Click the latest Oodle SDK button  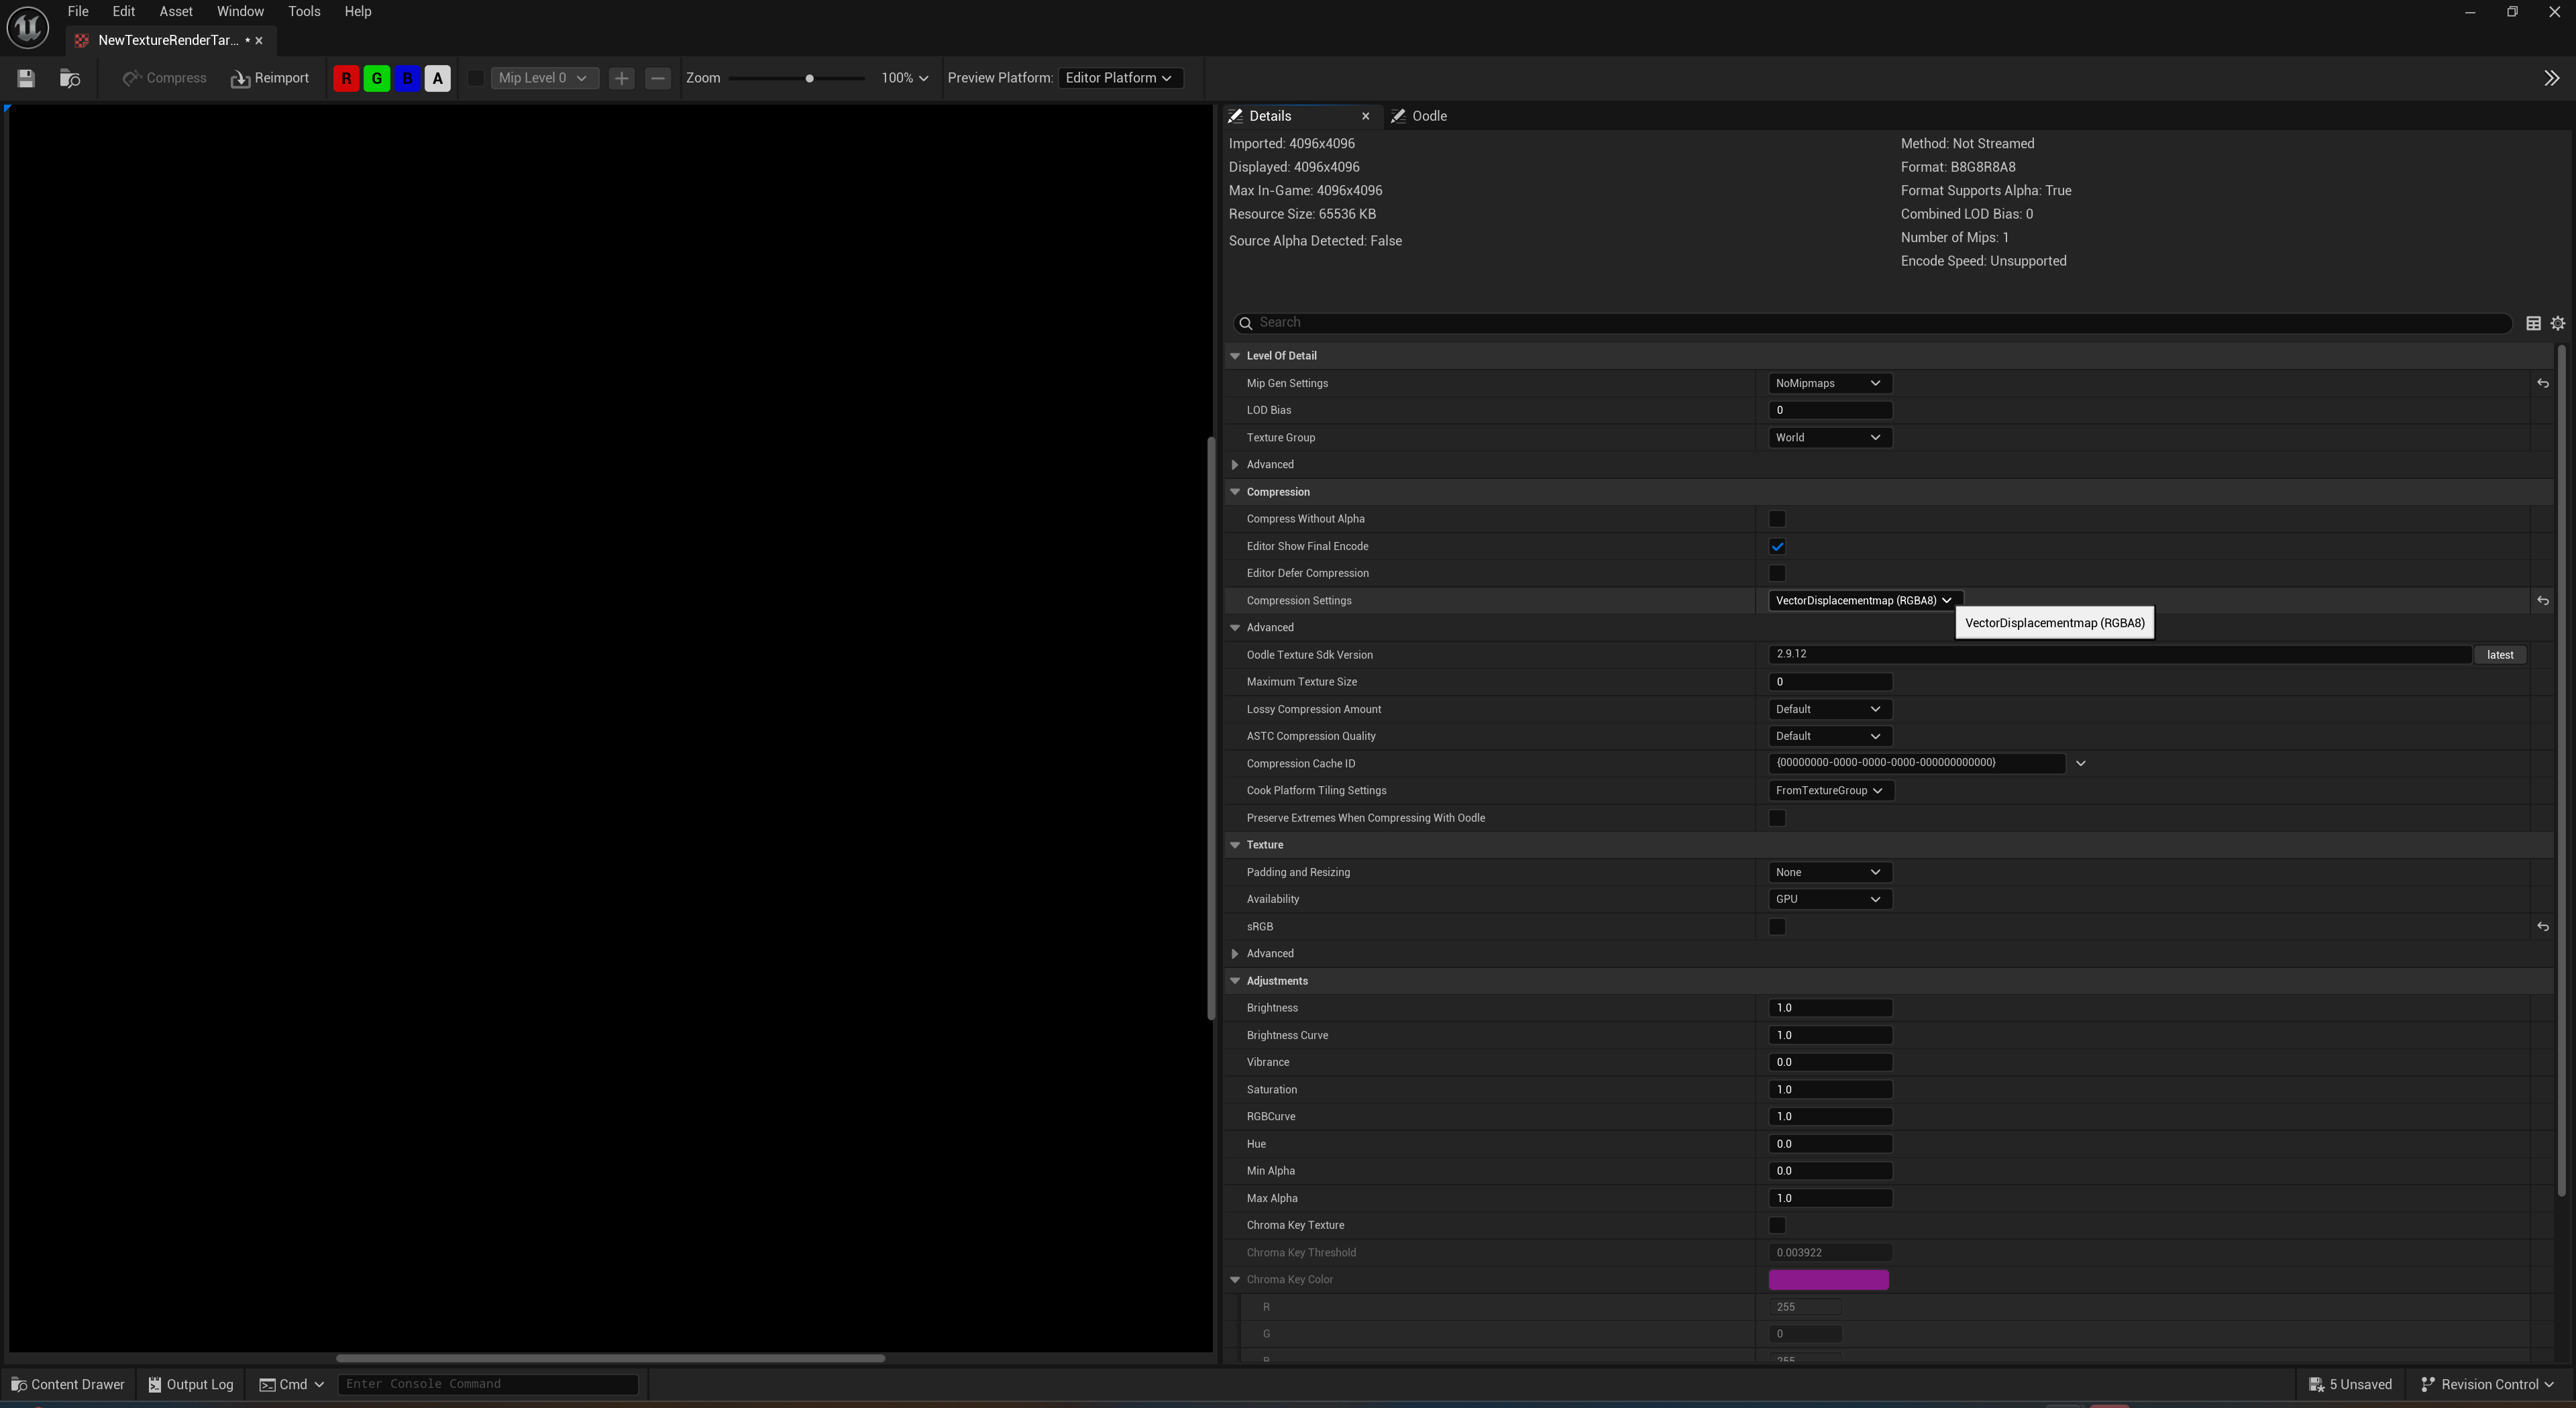tap(2499, 655)
